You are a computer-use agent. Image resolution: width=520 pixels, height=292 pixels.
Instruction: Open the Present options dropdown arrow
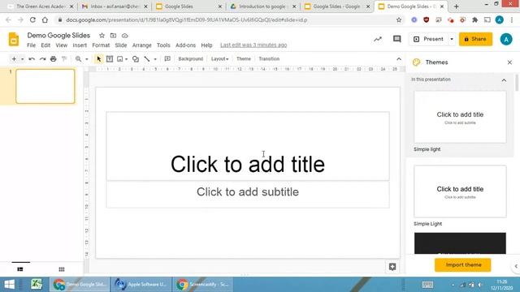(x=452, y=39)
